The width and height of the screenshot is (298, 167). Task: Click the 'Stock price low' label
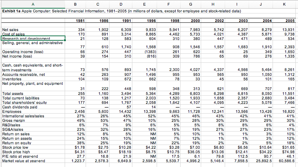coord(15,148)
